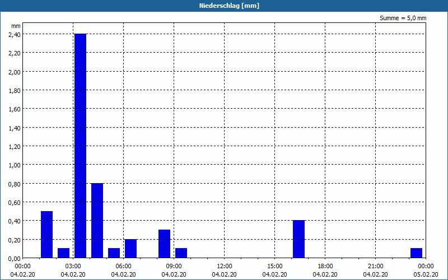Click the 0,20 y-axis value
The height and width of the screenshot is (280, 448).
point(15,240)
